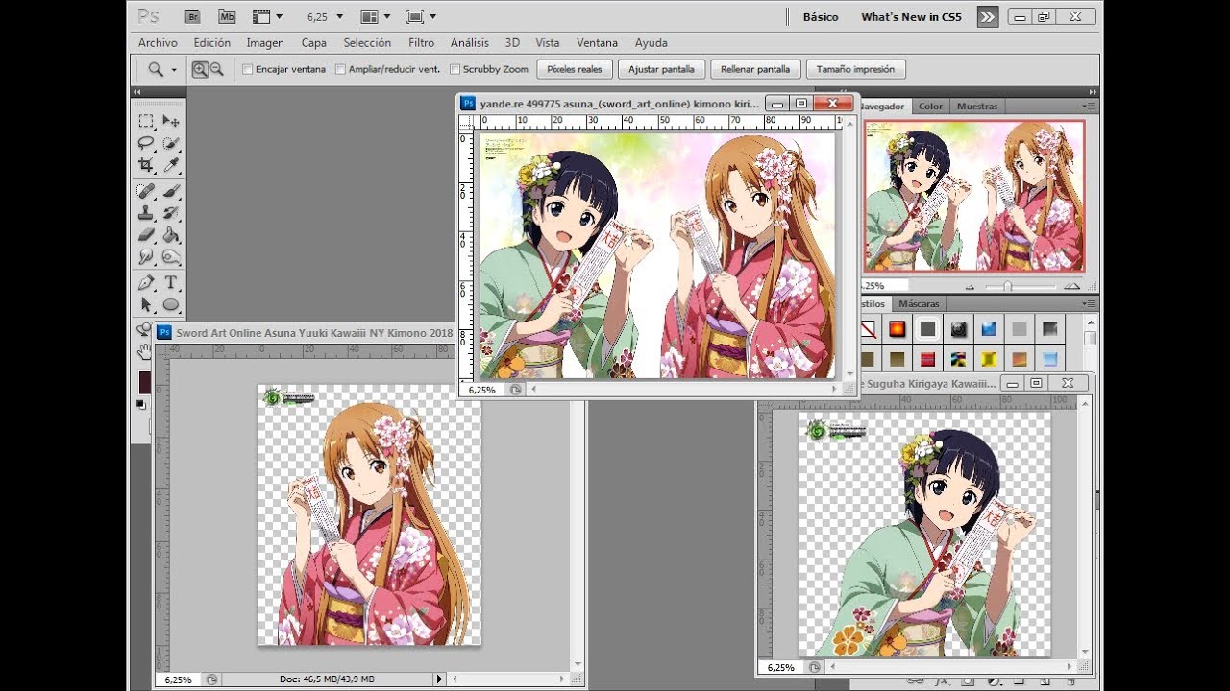
Task: Select the Spot Healing Brush tool
Action: pyautogui.click(x=146, y=191)
